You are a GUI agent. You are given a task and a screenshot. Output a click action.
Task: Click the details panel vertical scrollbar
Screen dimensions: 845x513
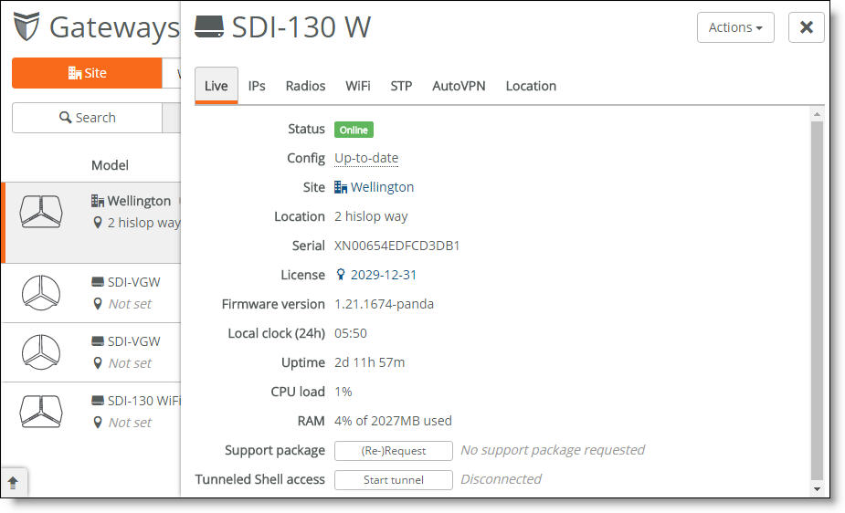coord(817,299)
